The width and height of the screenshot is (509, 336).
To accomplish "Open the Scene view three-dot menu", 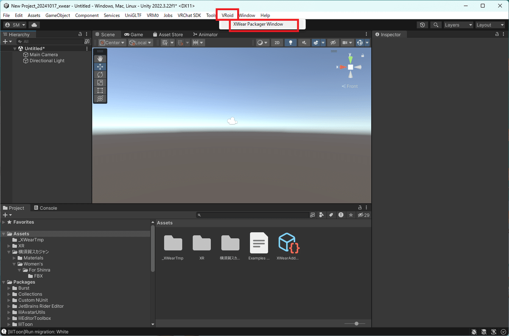I will pos(367,34).
